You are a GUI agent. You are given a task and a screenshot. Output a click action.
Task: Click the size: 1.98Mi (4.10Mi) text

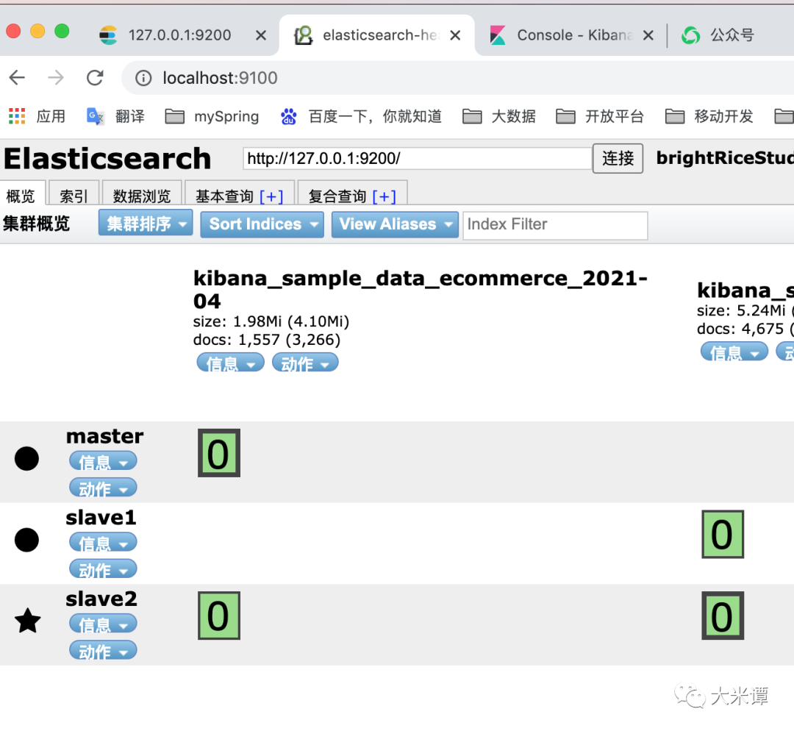pyautogui.click(x=271, y=321)
